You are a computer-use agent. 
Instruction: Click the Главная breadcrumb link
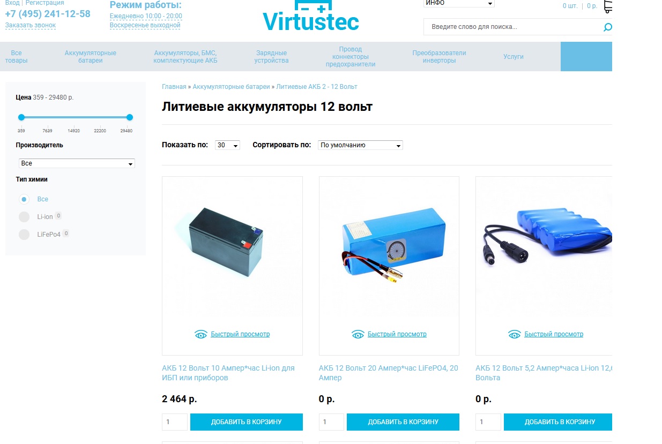pyautogui.click(x=174, y=87)
